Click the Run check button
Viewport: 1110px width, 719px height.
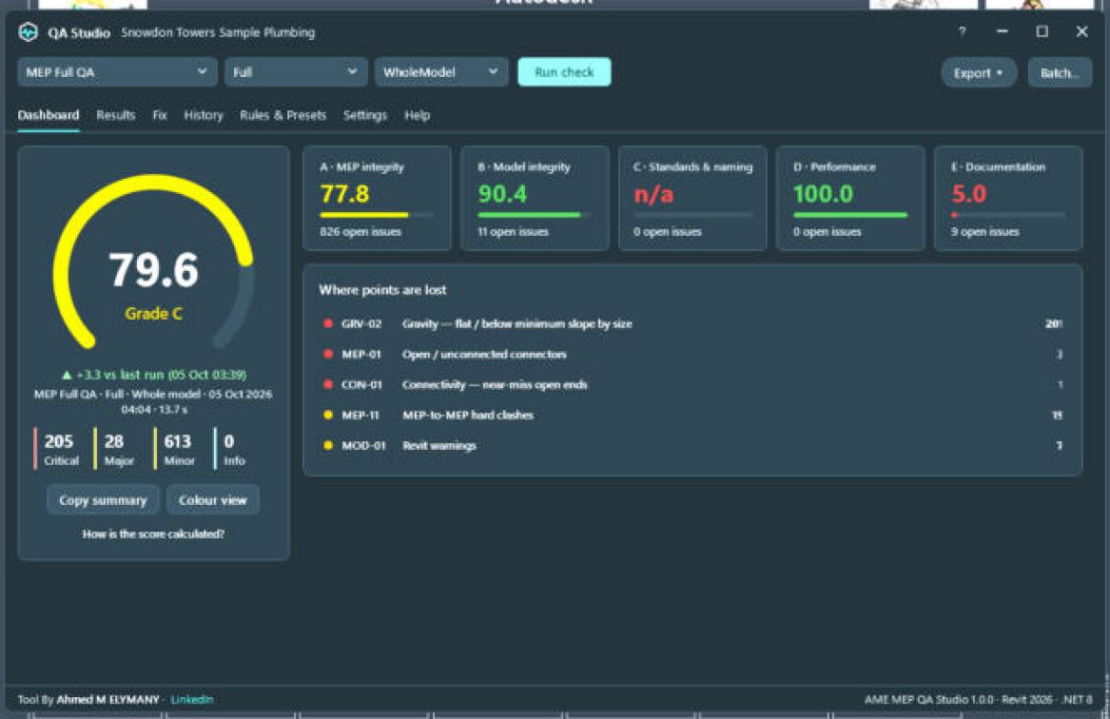[x=564, y=72]
